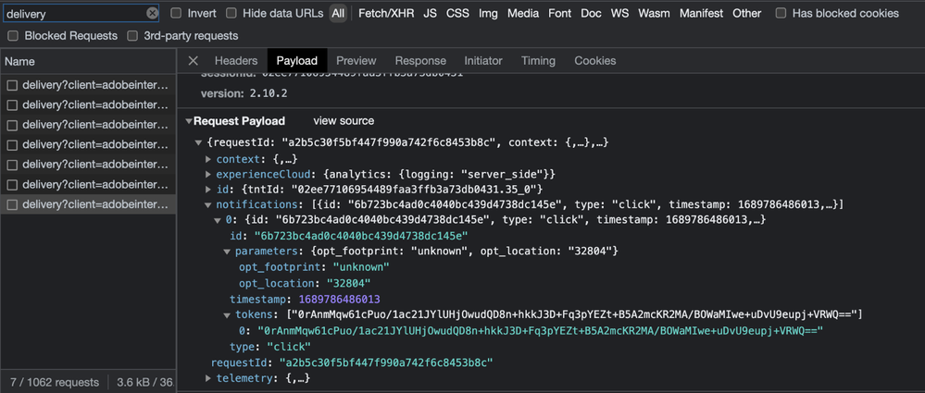Toggle 3rd-party requests checkbox
Image resolution: width=925 pixels, height=393 pixels.
coord(133,36)
